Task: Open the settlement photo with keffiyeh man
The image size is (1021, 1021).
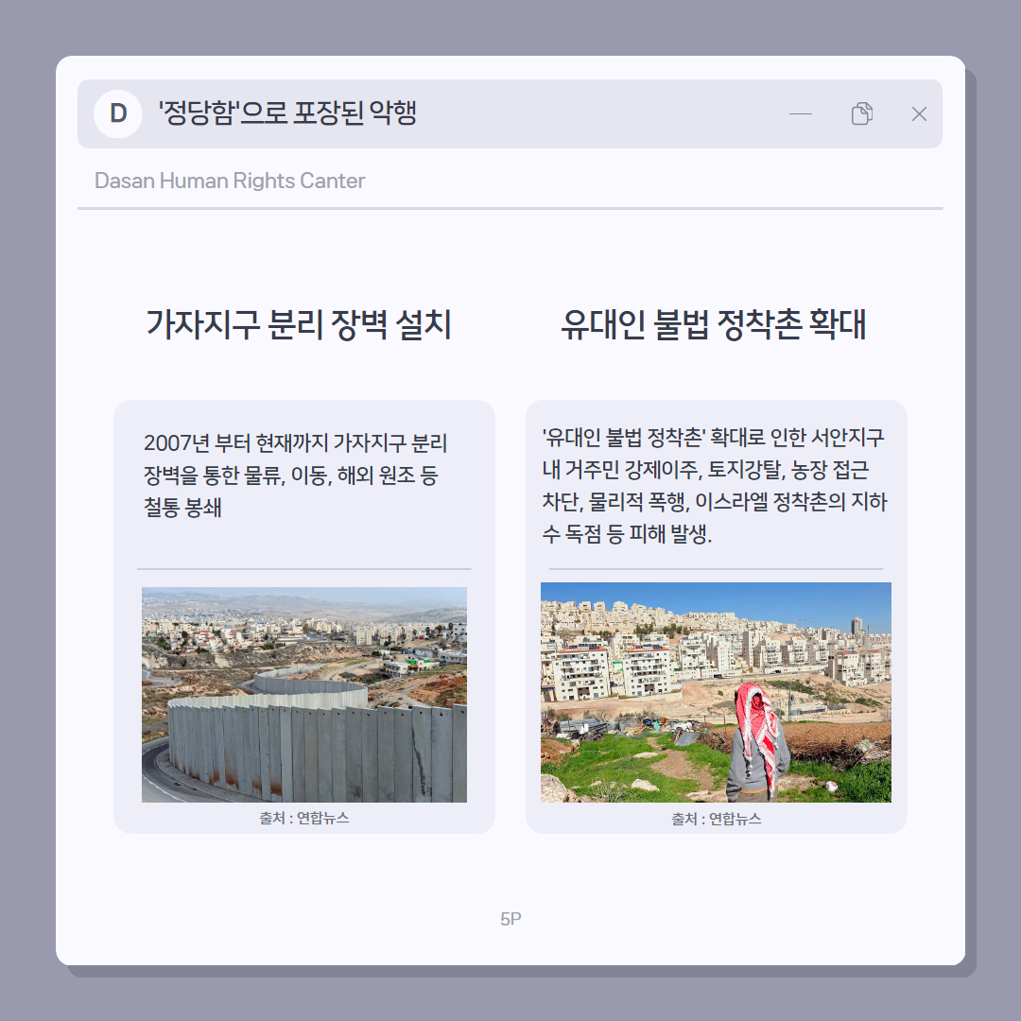Action: [x=716, y=692]
